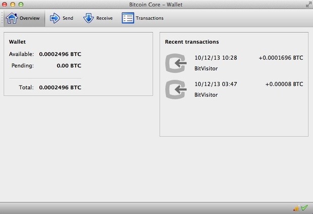313x214 pixels.
Task: Click BitVisitor label under 10:28 transaction
Action: [x=206, y=69]
